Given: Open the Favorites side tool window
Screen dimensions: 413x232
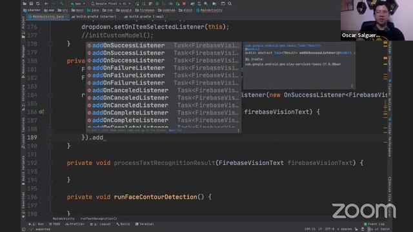Looking at the screenshot, I should pos(23,204).
